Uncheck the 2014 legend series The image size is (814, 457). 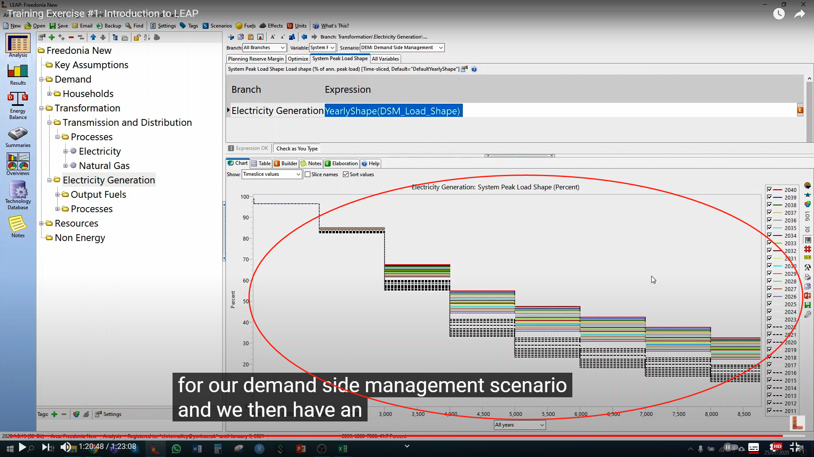[x=769, y=388]
